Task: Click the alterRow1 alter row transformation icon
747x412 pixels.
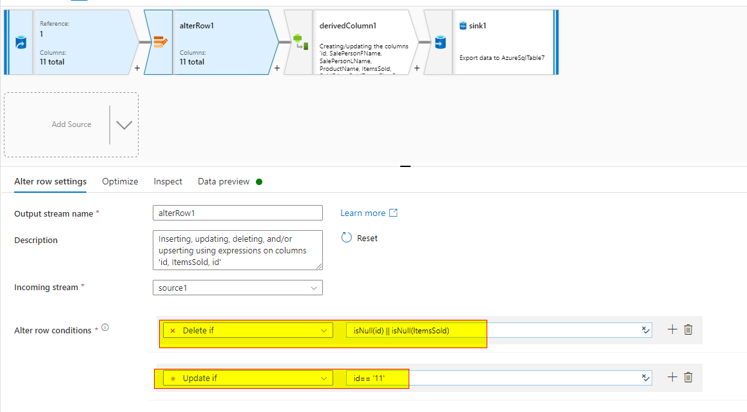Action: pos(161,42)
